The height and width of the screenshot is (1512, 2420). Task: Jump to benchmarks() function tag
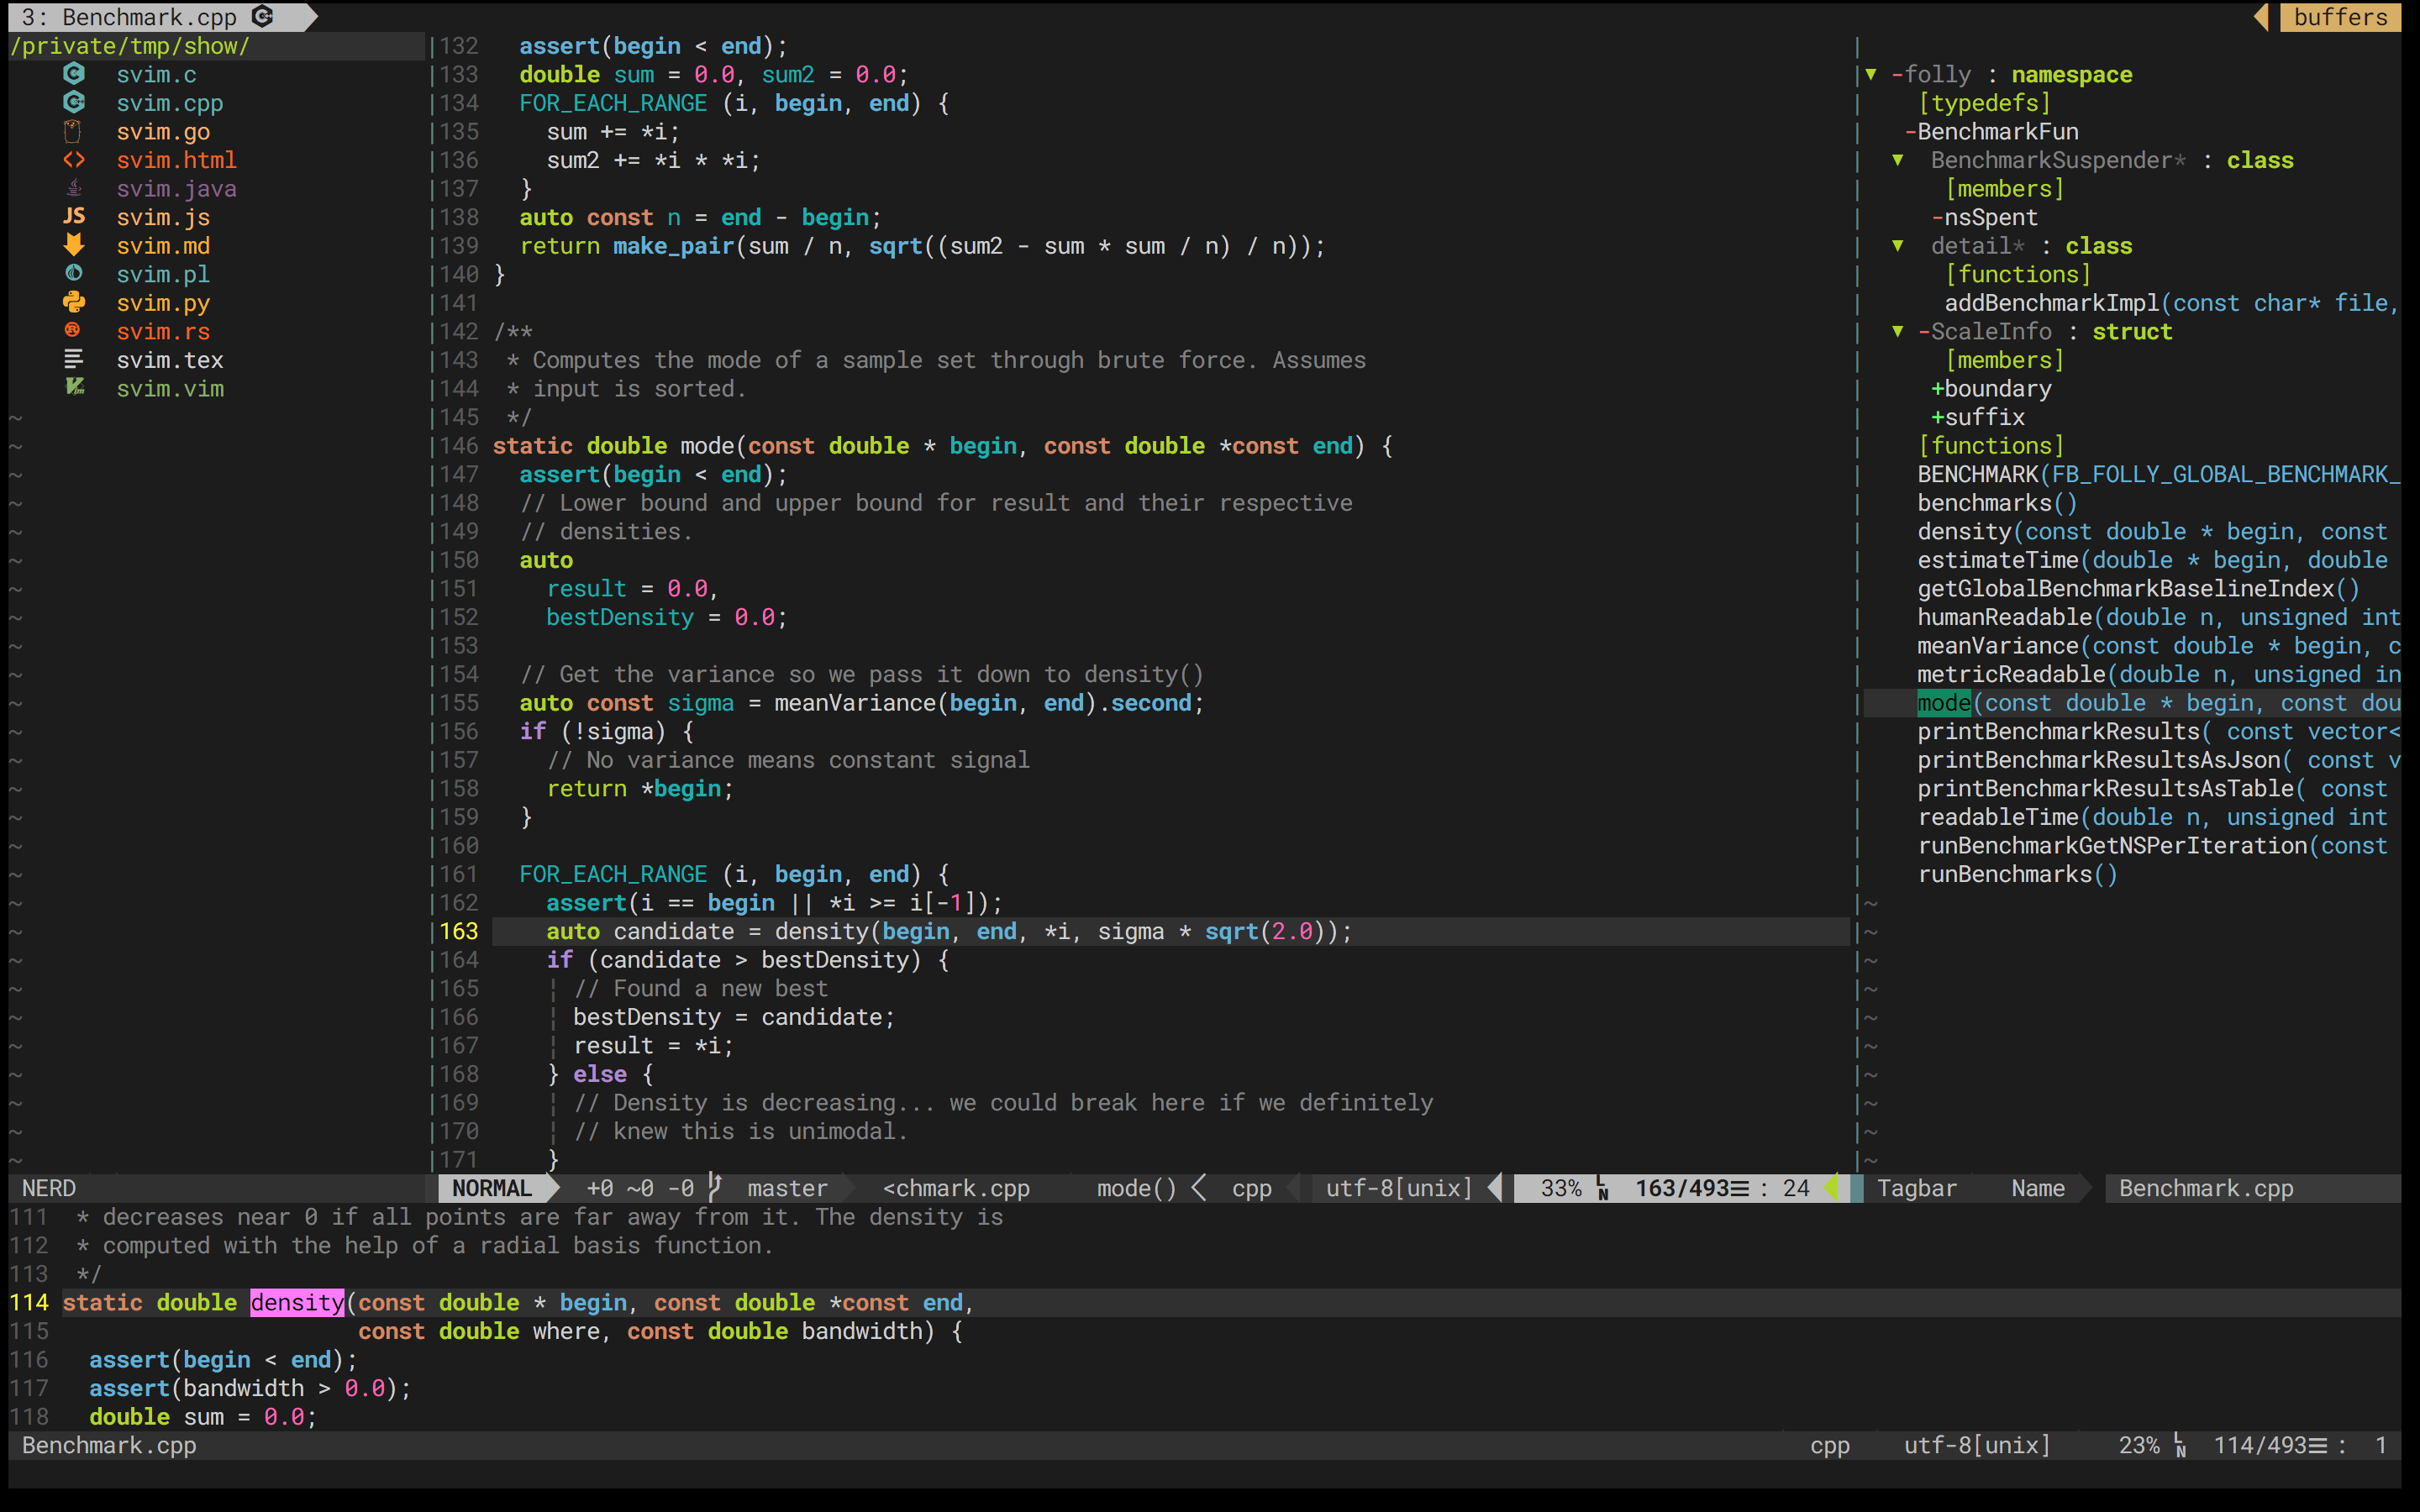tap(1997, 503)
